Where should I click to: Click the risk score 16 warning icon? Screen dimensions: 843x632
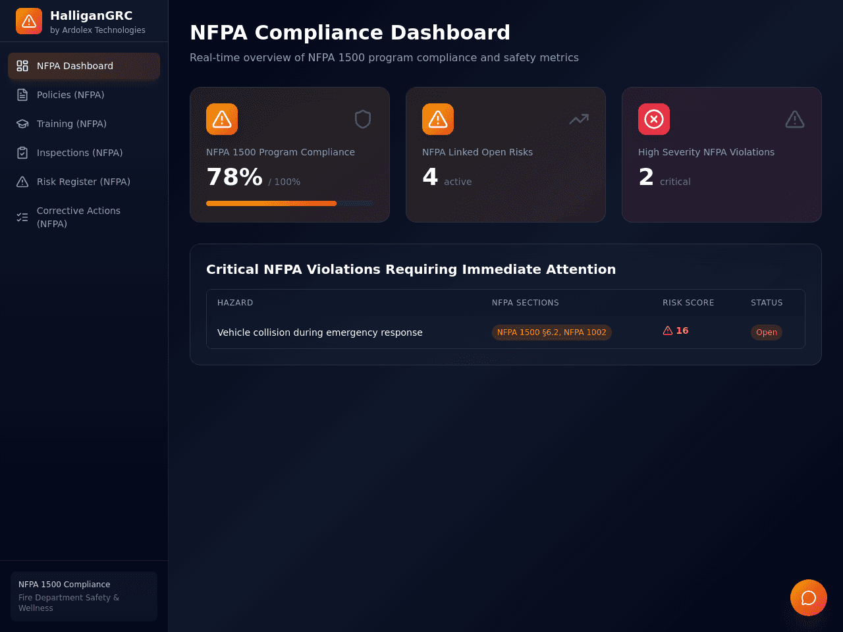point(668,330)
